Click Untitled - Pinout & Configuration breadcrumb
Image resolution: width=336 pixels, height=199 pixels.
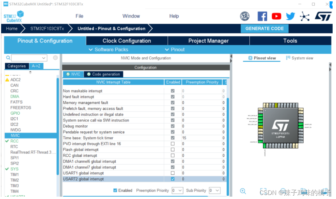(x=111, y=29)
